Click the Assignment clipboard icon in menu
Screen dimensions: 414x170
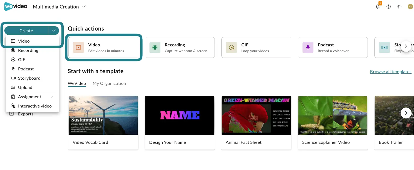pos(13,97)
